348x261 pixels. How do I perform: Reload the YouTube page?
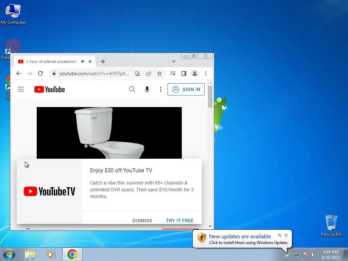point(40,73)
